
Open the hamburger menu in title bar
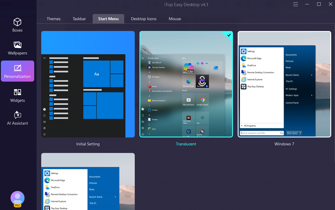[x=296, y=4]
